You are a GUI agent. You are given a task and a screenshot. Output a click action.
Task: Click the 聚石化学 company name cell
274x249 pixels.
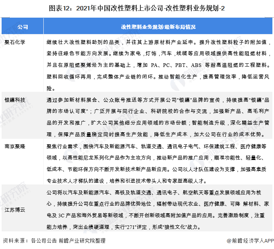point(14,42)
